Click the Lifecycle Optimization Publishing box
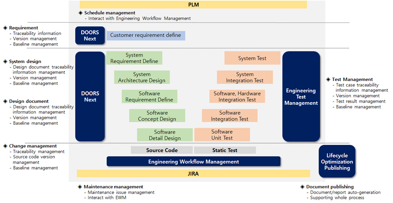This screenshot has width=393, height=203. coord(337,161)
